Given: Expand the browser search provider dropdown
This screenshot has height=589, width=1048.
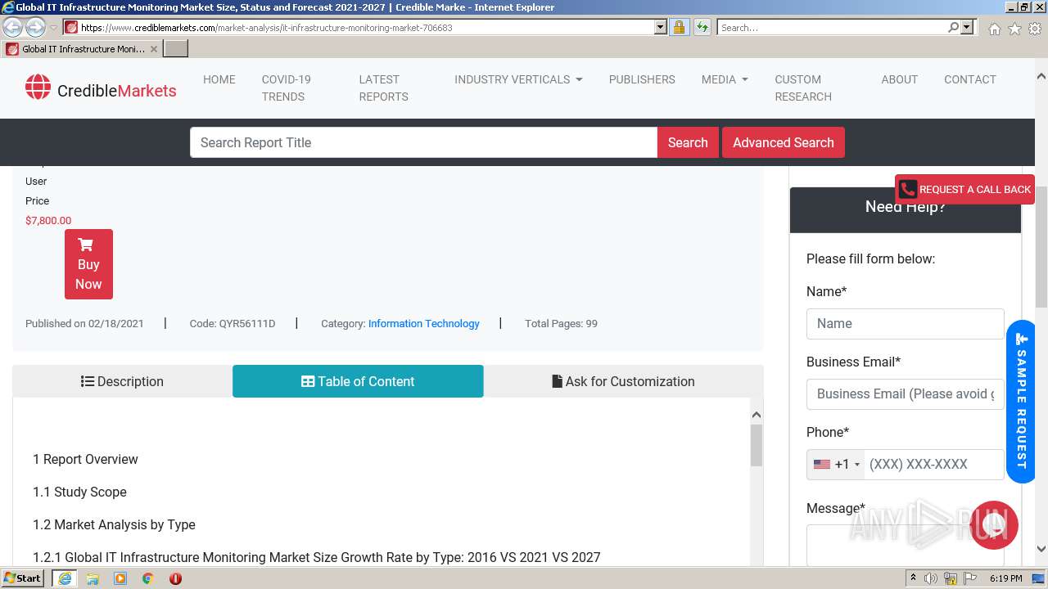Looking at the screenshot, I should tap(967, 27).
